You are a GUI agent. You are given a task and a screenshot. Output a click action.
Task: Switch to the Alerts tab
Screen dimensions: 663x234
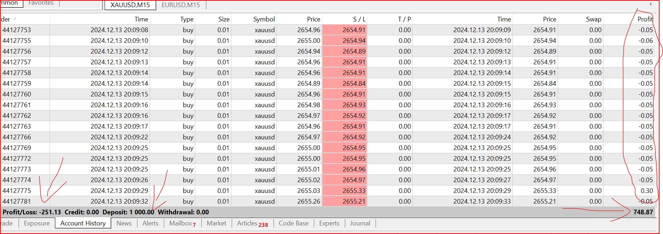click(150, 223)
